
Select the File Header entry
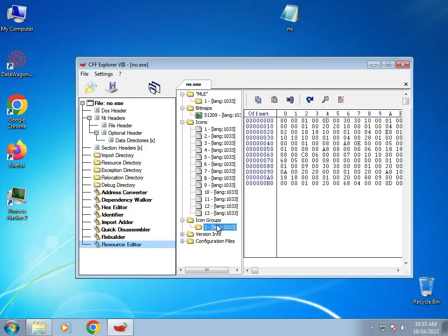(120, 126)
